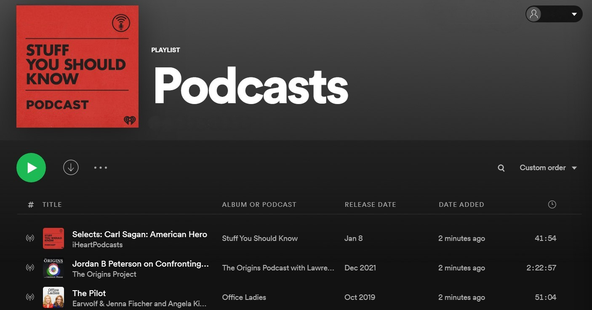Open the Carl Sagan episode thumbnail

pyautogui.click(x=53, y=238)
